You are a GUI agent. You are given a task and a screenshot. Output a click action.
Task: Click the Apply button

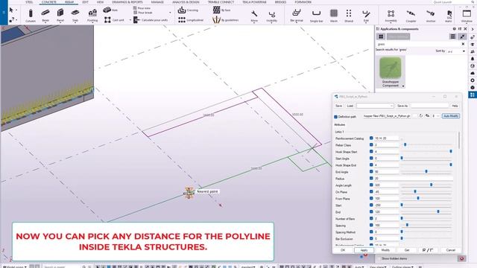pos(364,250)
